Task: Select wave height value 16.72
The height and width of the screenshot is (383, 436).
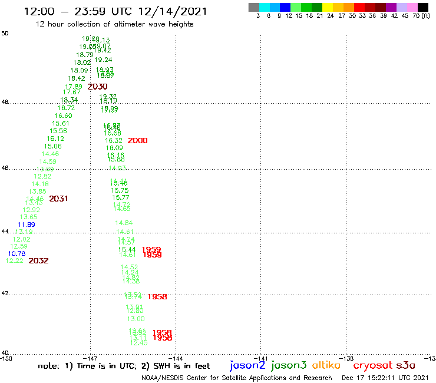Action: pos(66,108)
